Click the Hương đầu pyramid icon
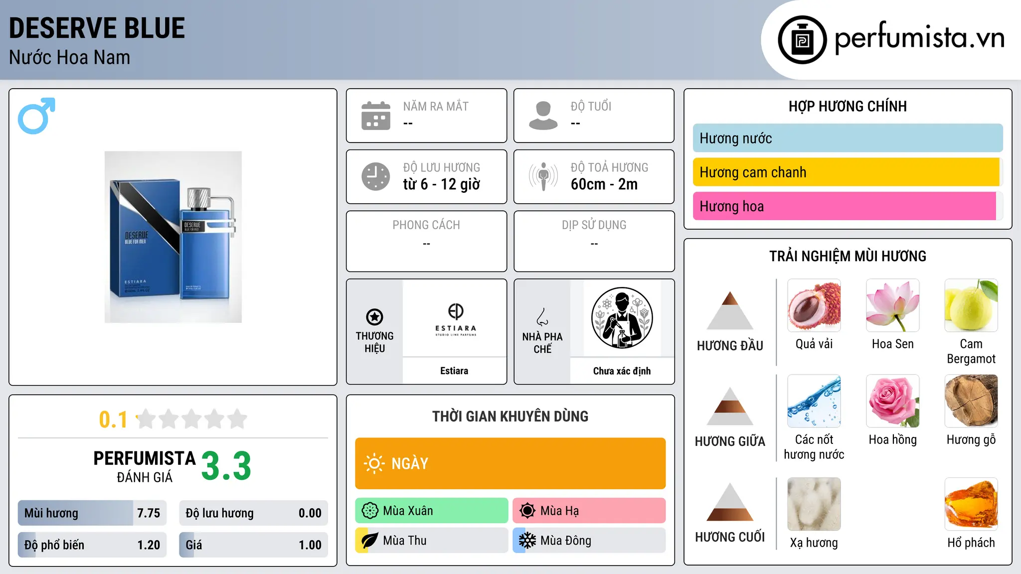 (730, 310)
